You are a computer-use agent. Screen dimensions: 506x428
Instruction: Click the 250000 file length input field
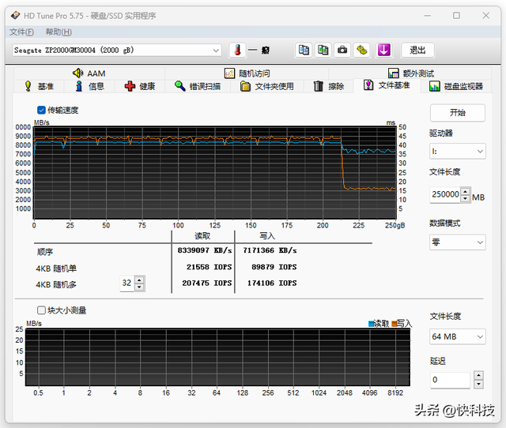click(444, 194)
